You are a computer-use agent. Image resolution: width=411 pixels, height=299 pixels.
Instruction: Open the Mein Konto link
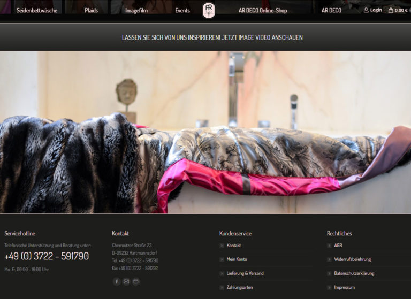tap(237, 259)
